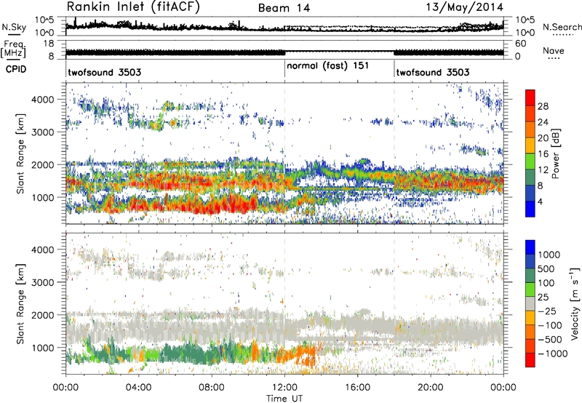Click the '-25' tick on Velocity scale
The height and width of the screenshot is (403, 582).
click(547, 311)
